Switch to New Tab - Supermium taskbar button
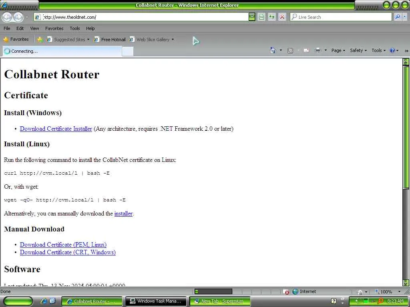 (220, 301)
